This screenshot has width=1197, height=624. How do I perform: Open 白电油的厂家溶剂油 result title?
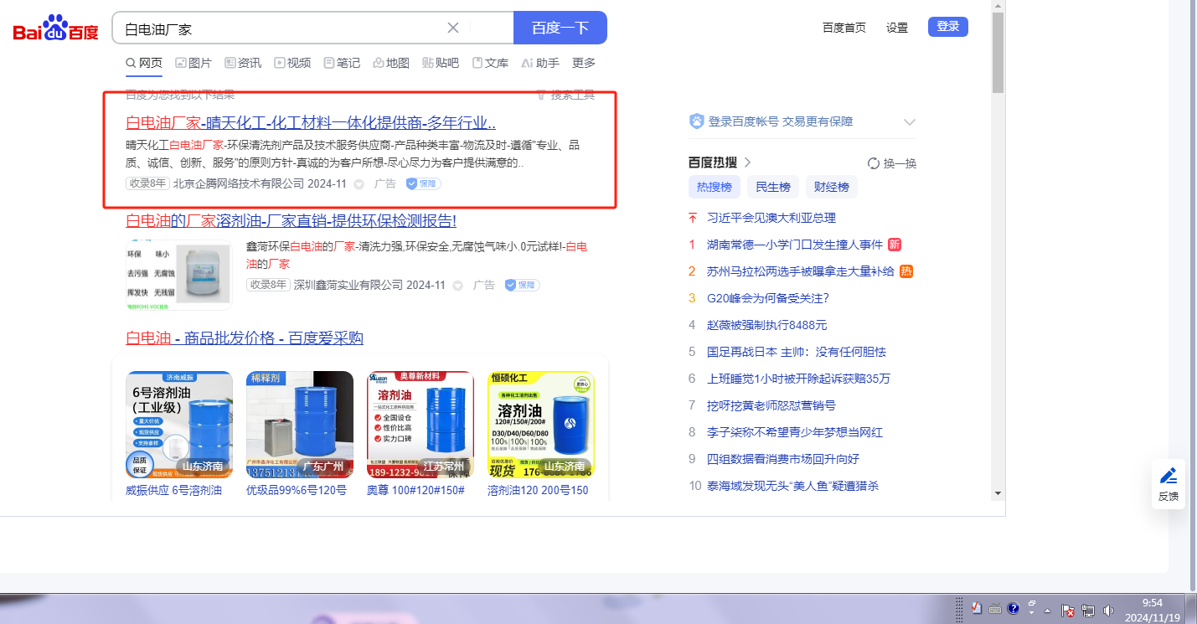click(291, 221)
